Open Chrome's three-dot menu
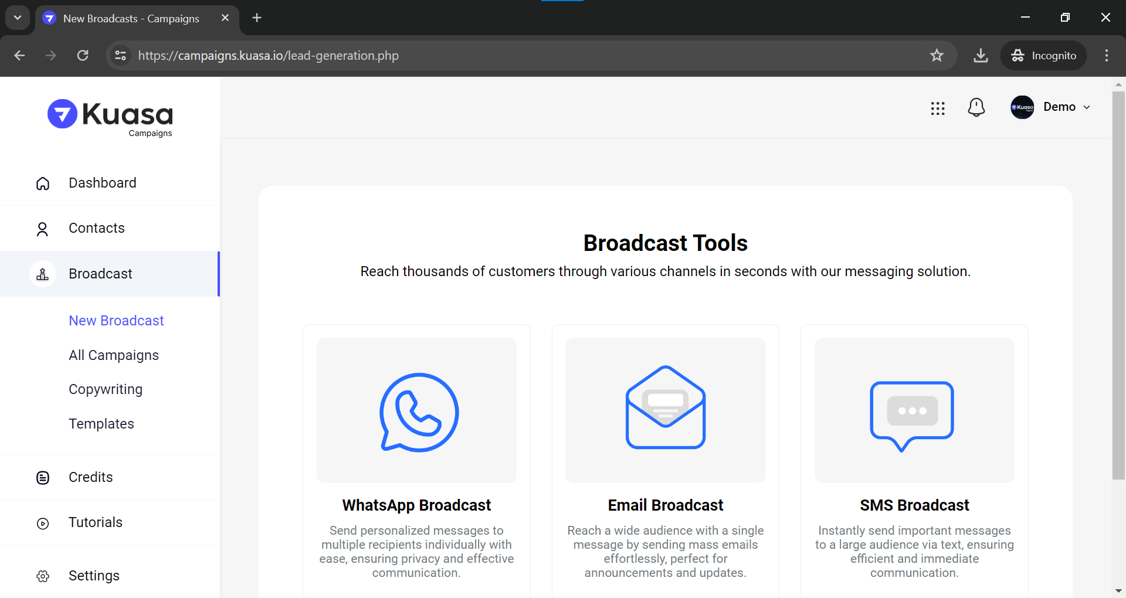The width and height of the screenshot is (1126, 598). (1106, 56)
